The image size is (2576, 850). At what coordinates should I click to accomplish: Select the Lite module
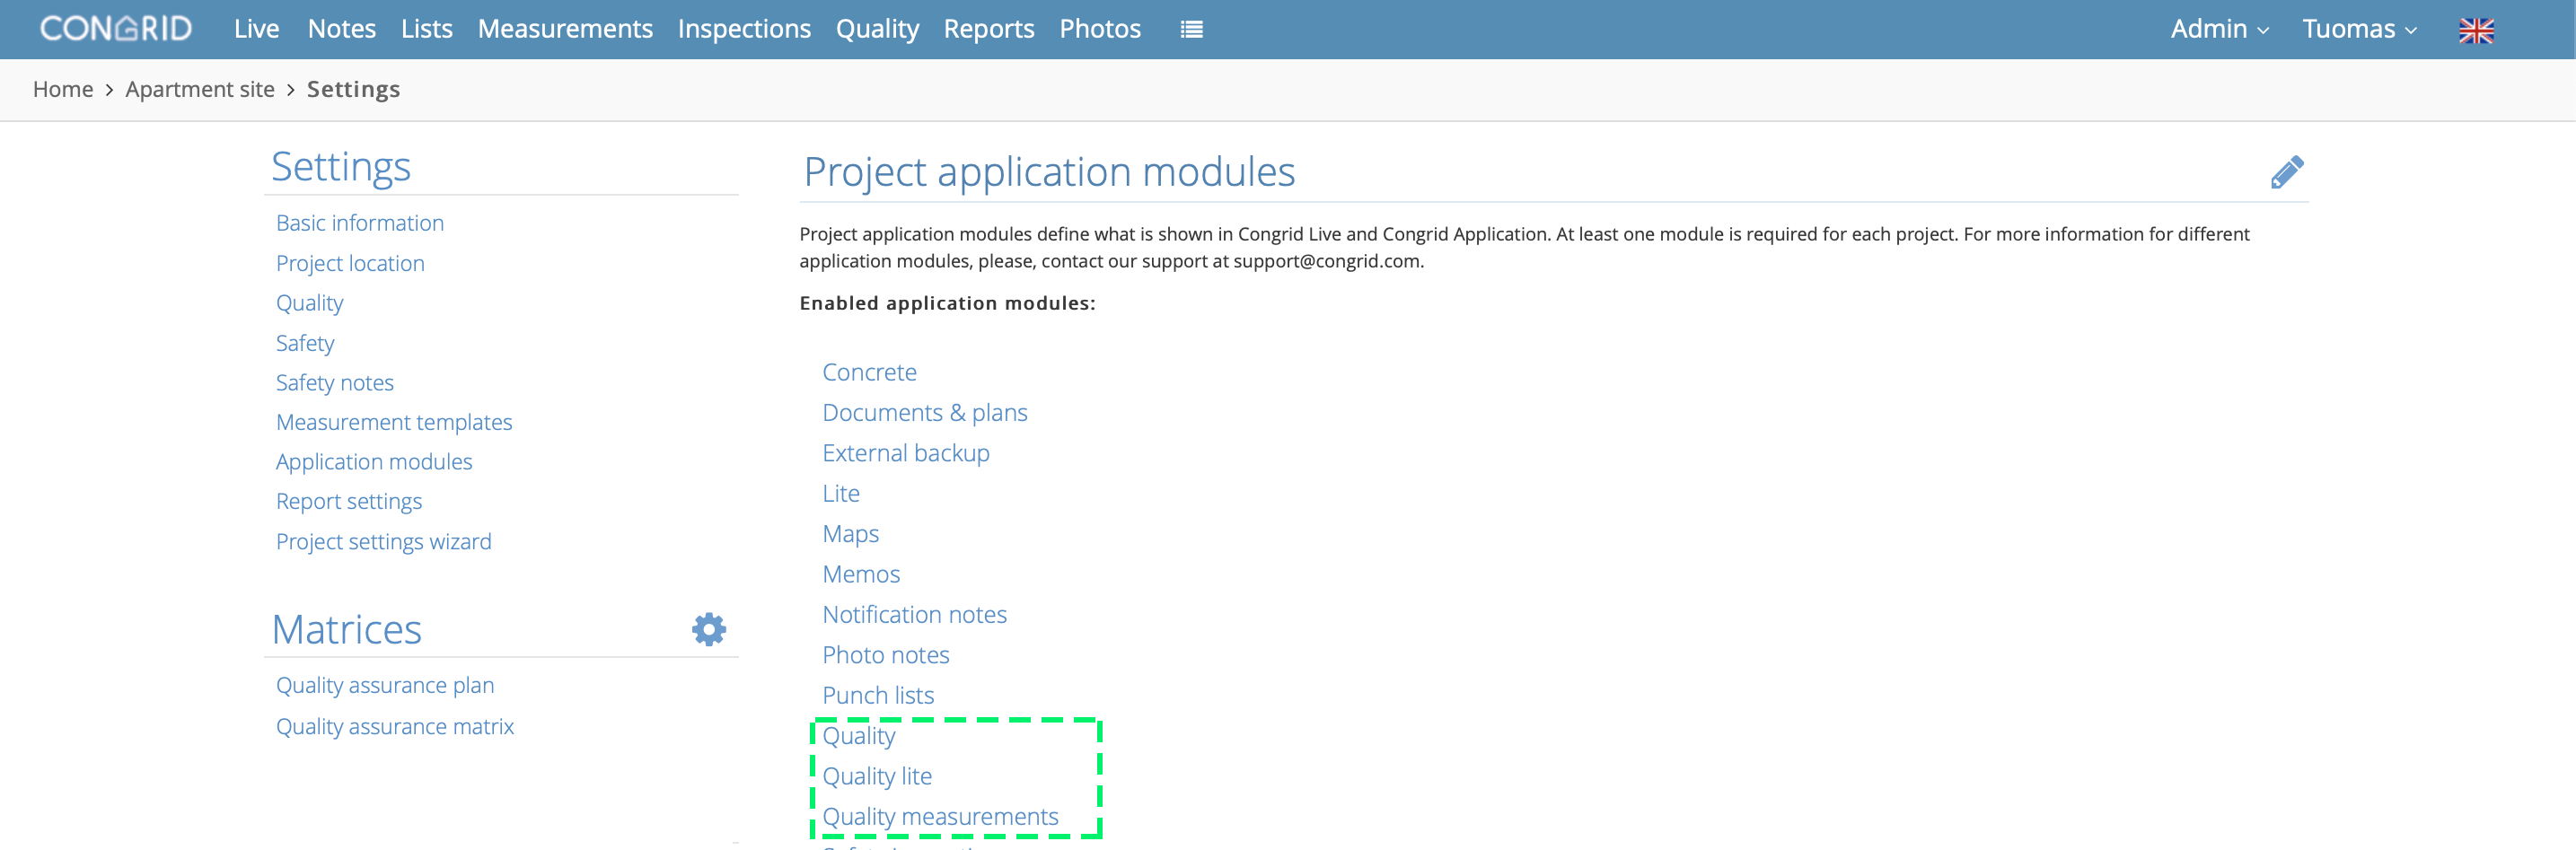click(841, 493)
